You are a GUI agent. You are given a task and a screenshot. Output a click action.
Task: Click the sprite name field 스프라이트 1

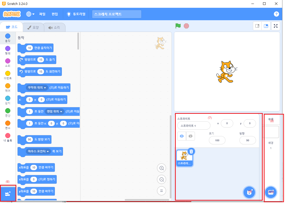tap(194, 126)
